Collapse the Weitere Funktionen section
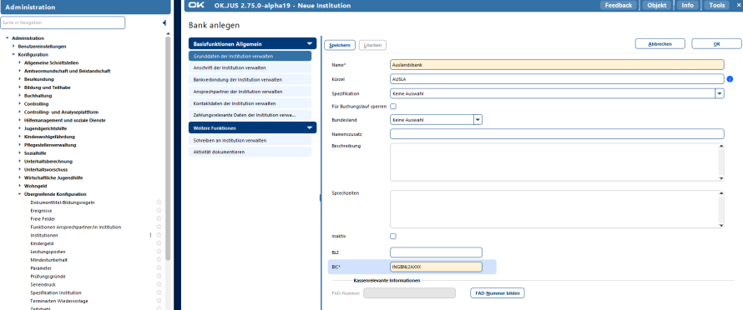The height and width of the screenshot is (310, 743). pyautogui.click(x=310, y=127)
